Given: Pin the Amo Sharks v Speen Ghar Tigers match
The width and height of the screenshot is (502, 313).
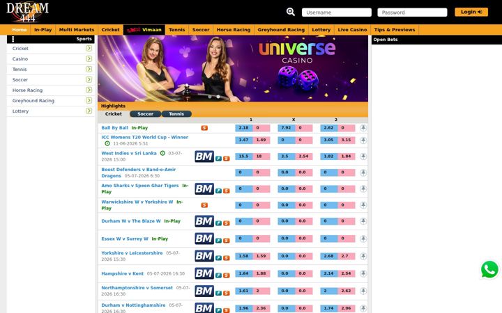Looking at the screenshot, I should (363, 188).
